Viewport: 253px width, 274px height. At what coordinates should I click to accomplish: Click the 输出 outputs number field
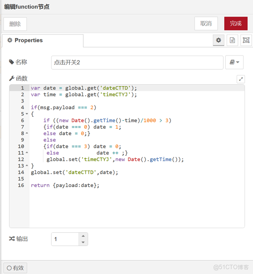(x=65, y=239)
